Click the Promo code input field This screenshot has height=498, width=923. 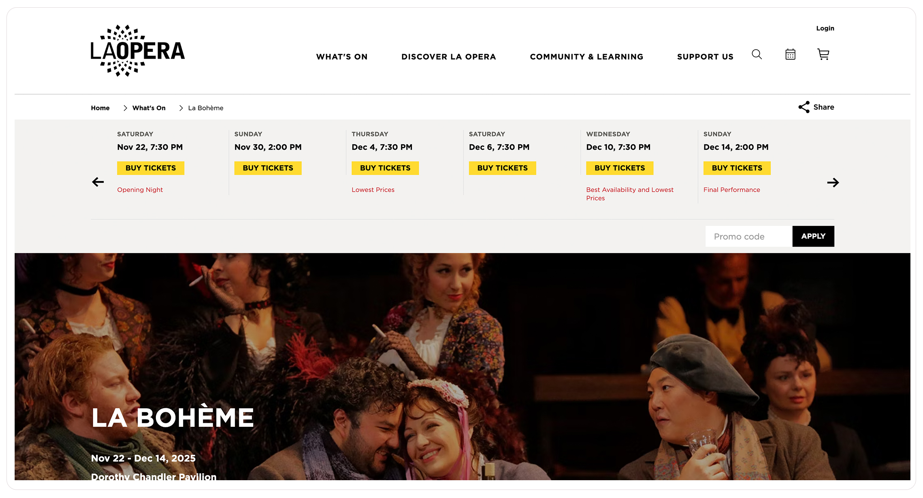(x=748, y=236)
